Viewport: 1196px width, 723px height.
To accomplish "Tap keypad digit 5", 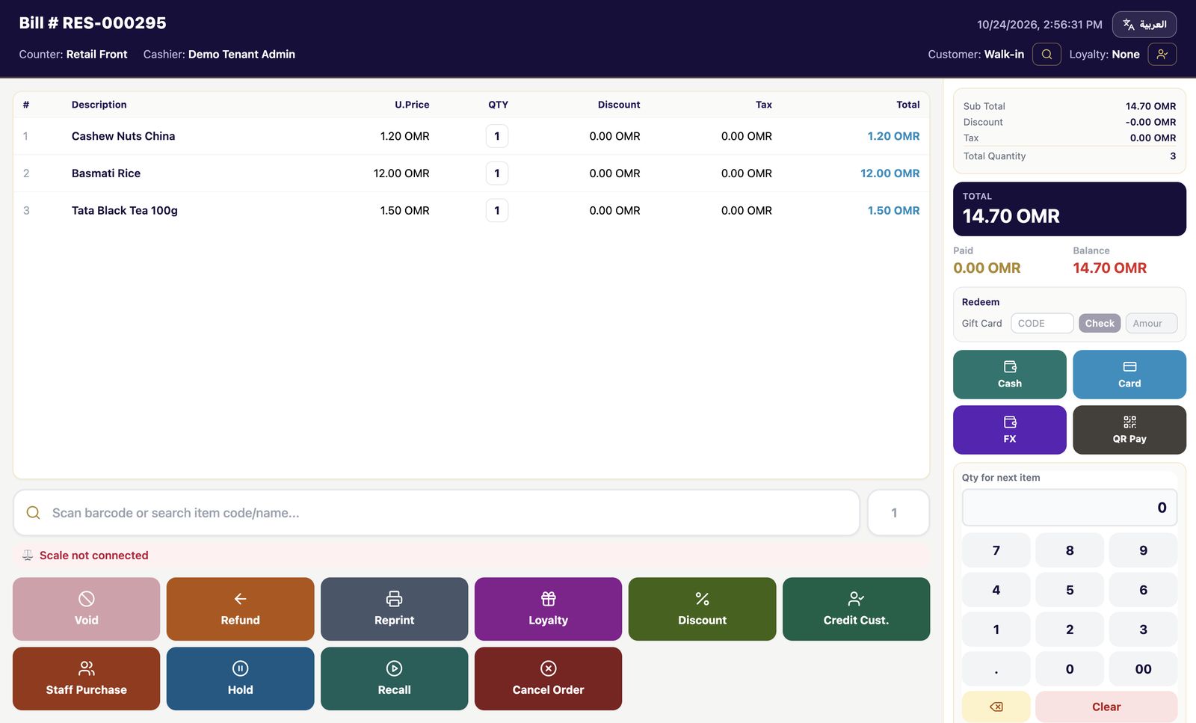I will click(1070, 590).
